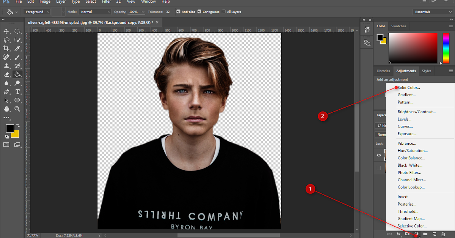Pick the Eyedropper tool
Image resolution: width=455 pixels, height=238 pixels.
pyautogui.click(x=17, y=48)
